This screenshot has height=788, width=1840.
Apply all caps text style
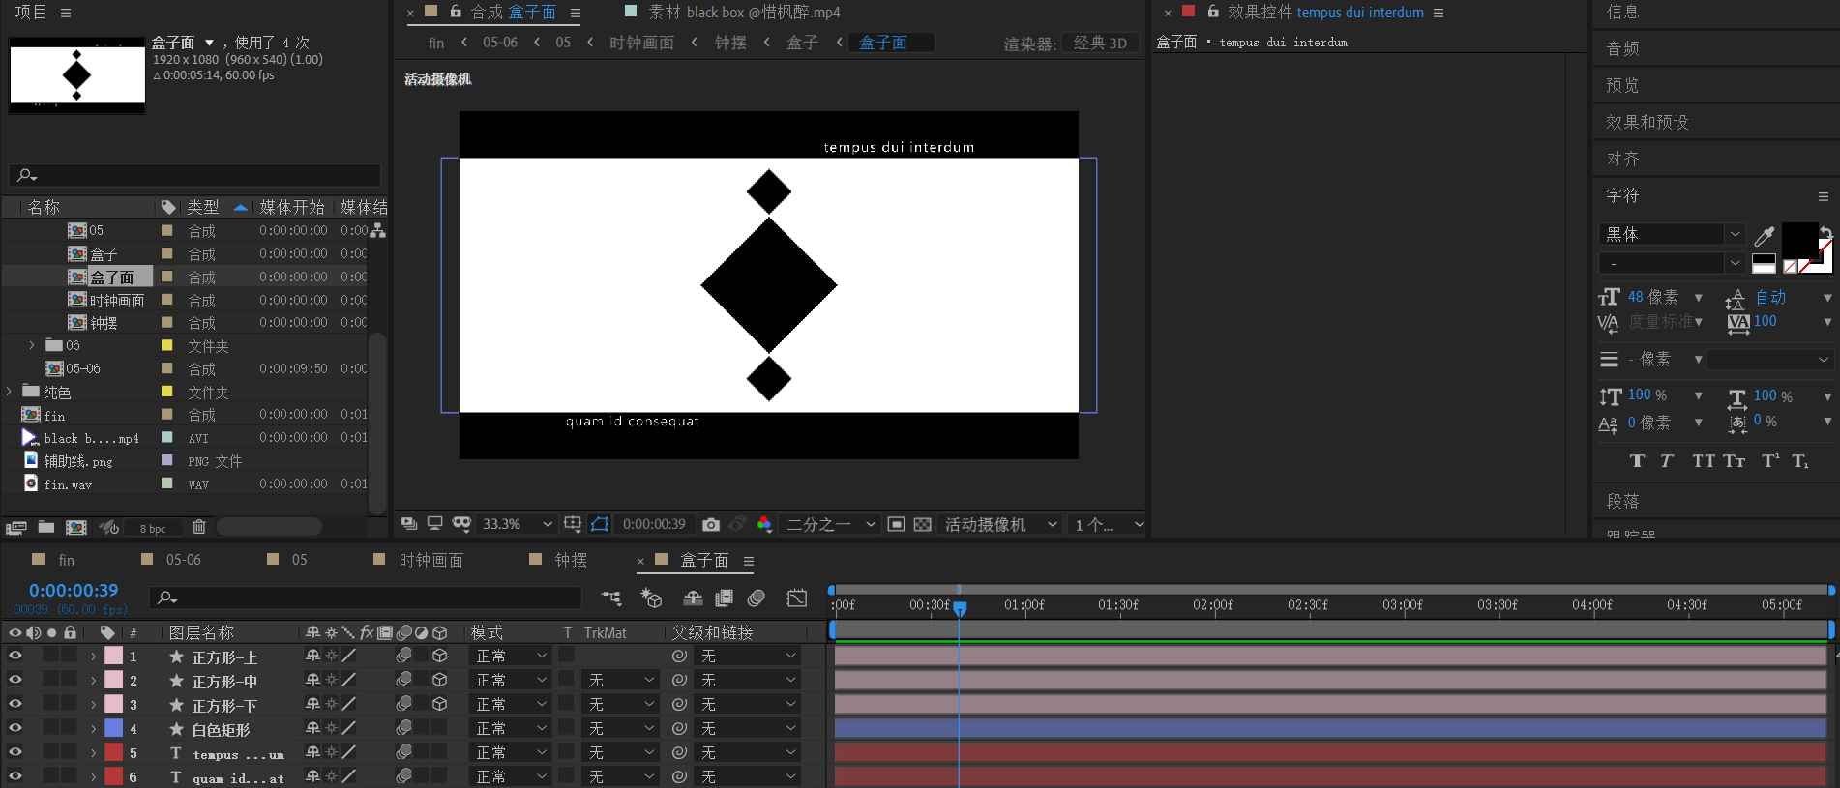tap(1703, 461)
